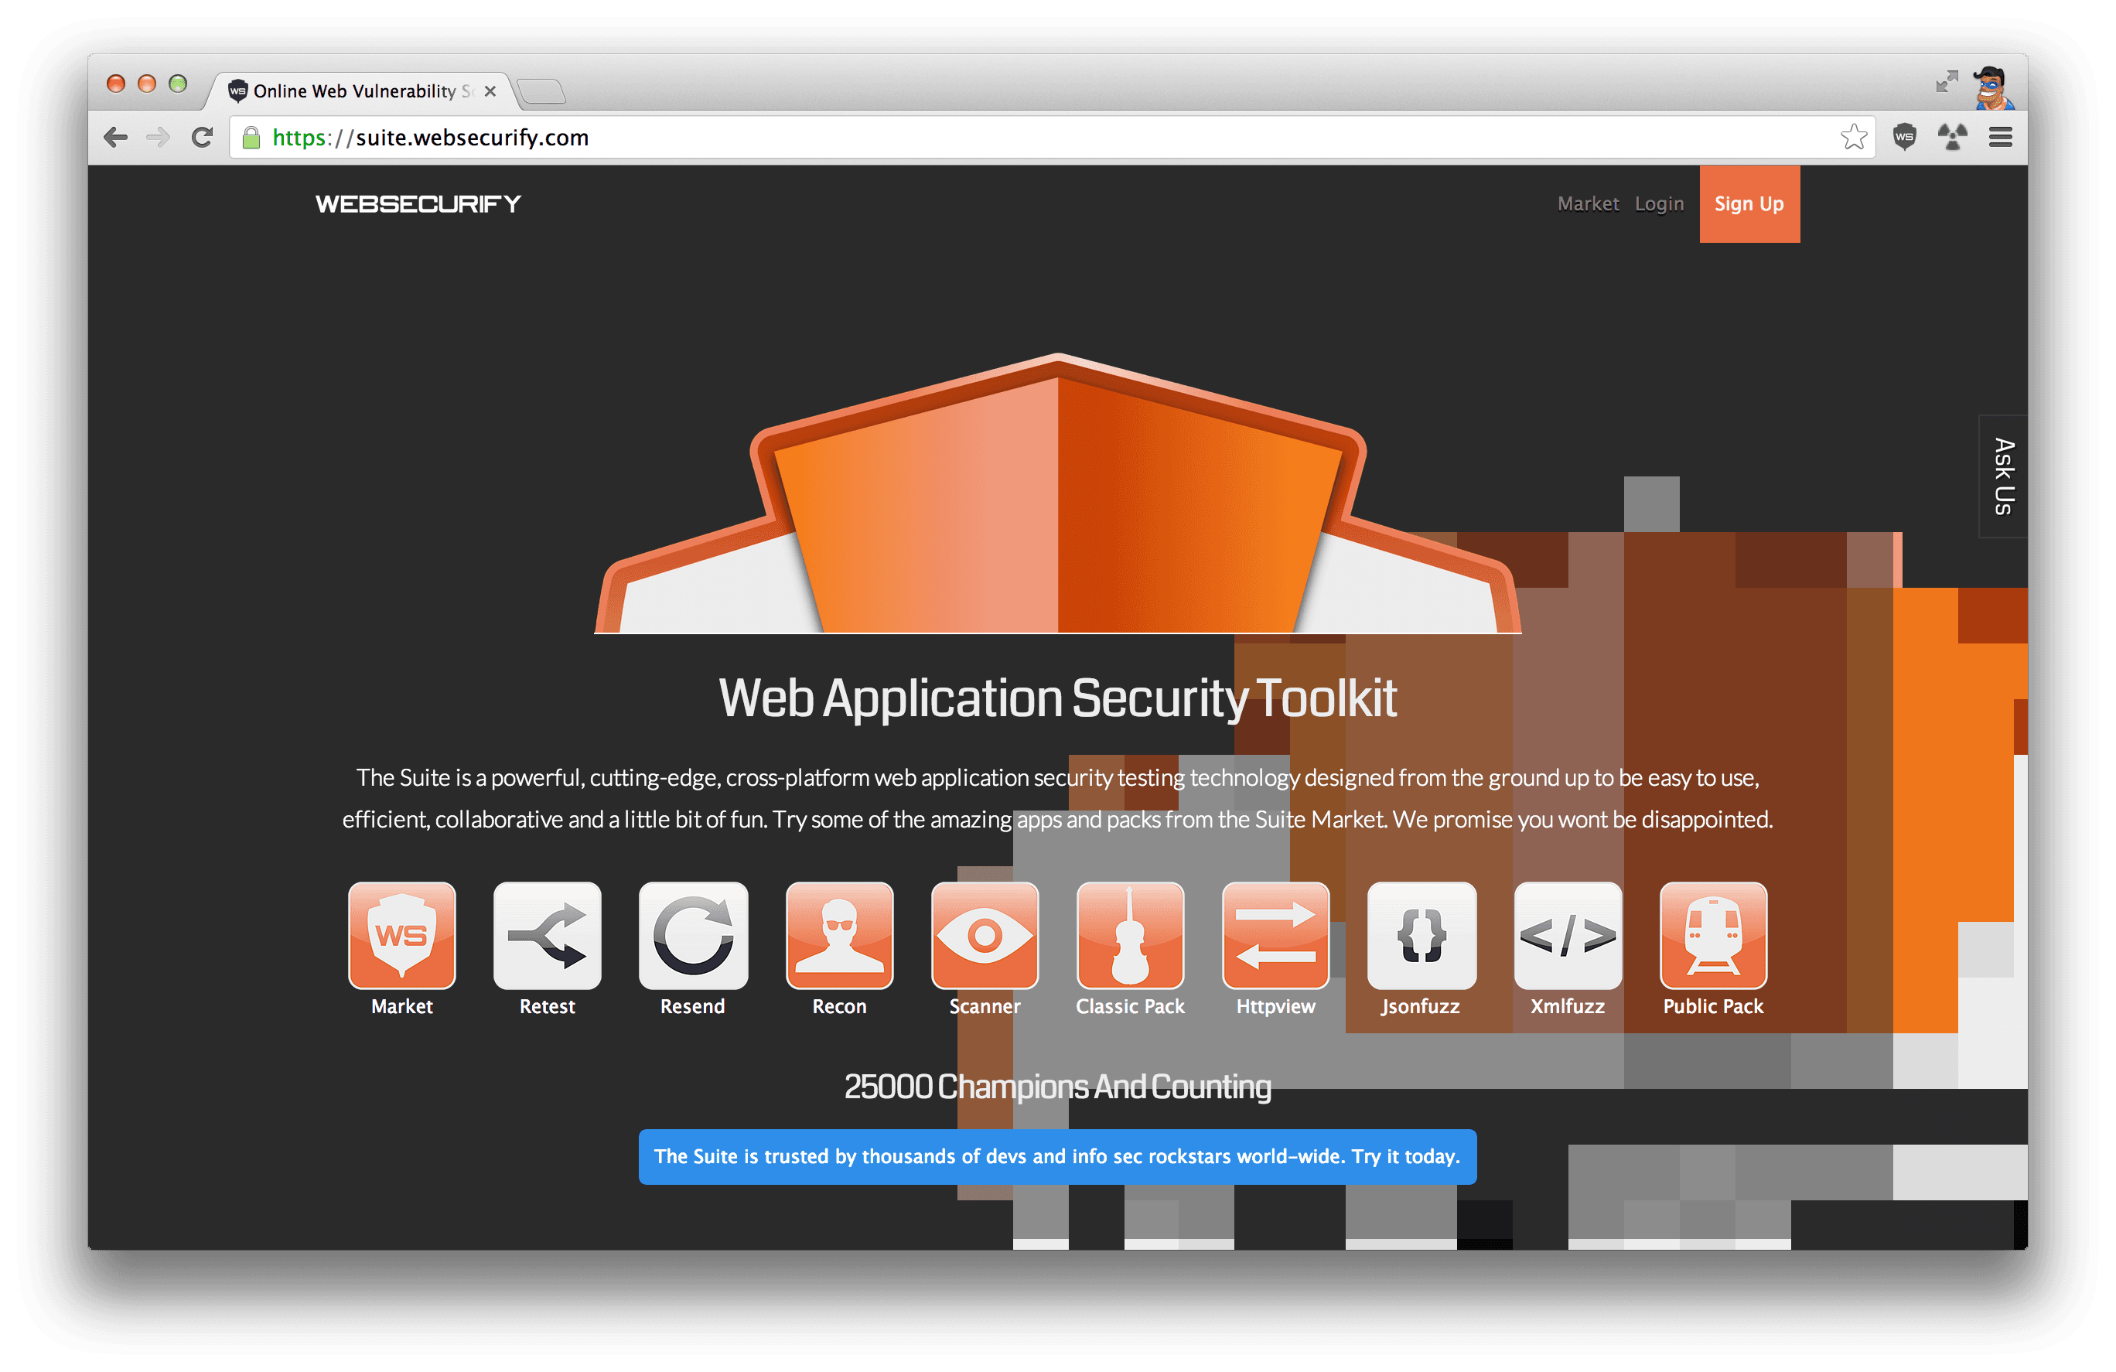Viewport: 2116px width, 1372px height.
Task: Click the browser back arrow
Action: click(115, 137)
